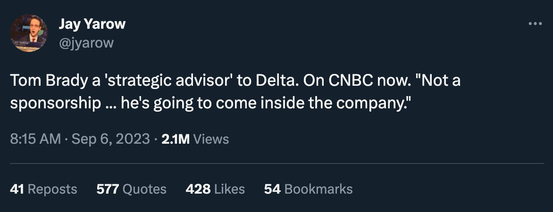Open the 428 Likes list
This screenshot has width=553, height=212.
tap(215, 189)
